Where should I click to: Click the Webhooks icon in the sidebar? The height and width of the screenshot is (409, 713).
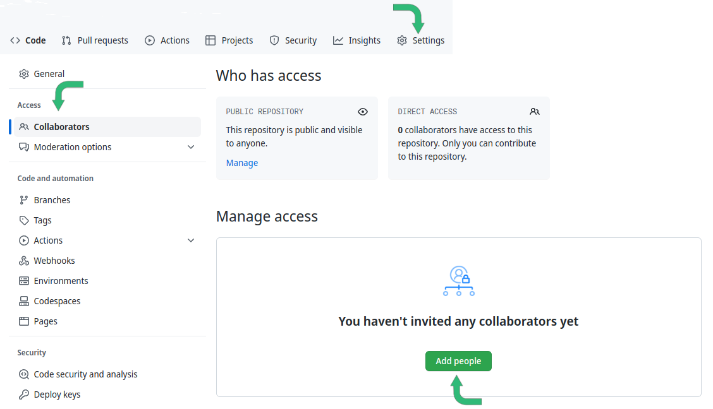point(24,261)
